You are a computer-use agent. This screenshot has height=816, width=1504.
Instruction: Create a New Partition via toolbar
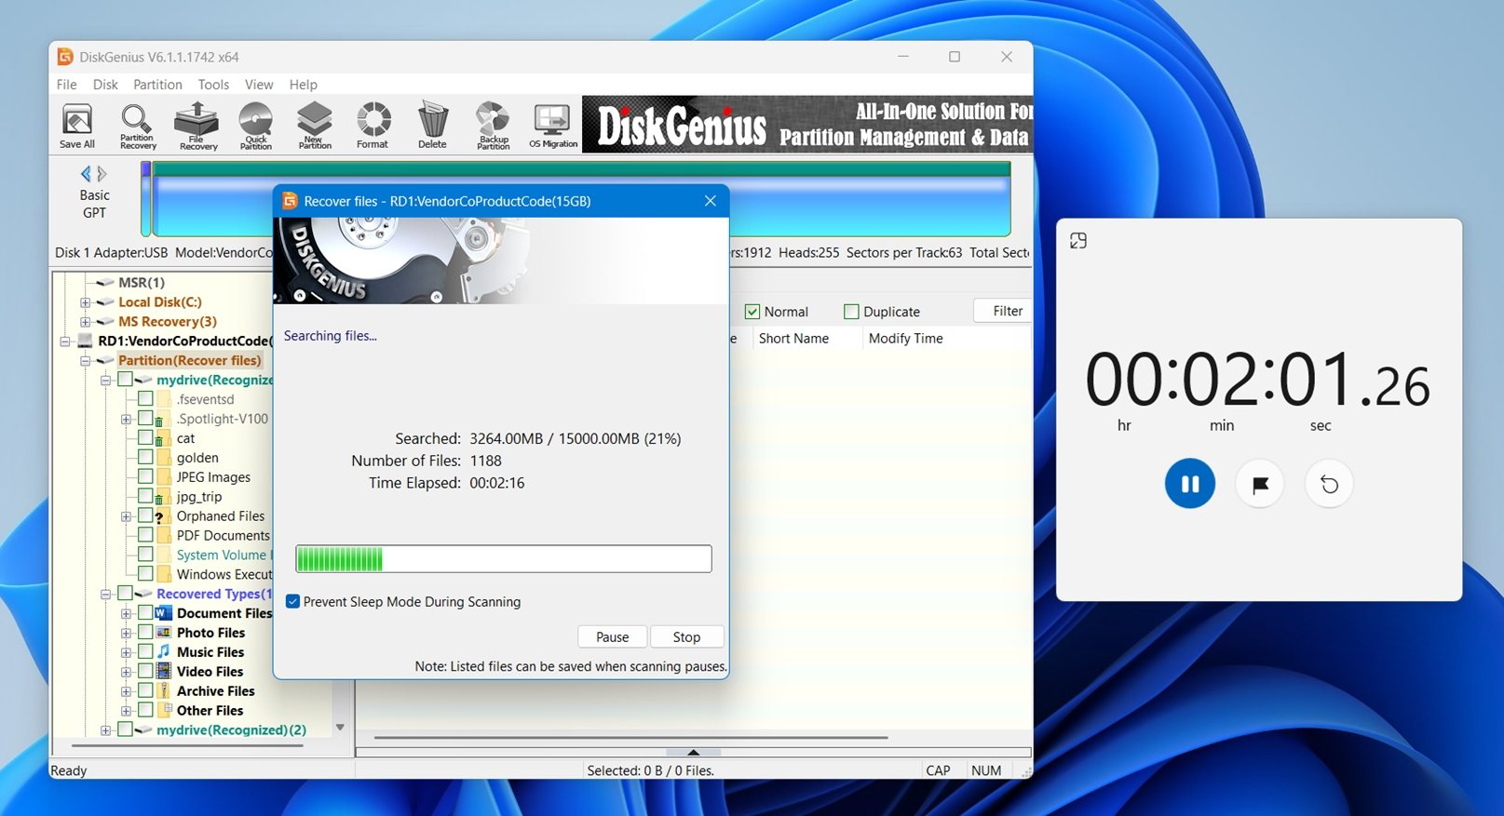point(315,126)
